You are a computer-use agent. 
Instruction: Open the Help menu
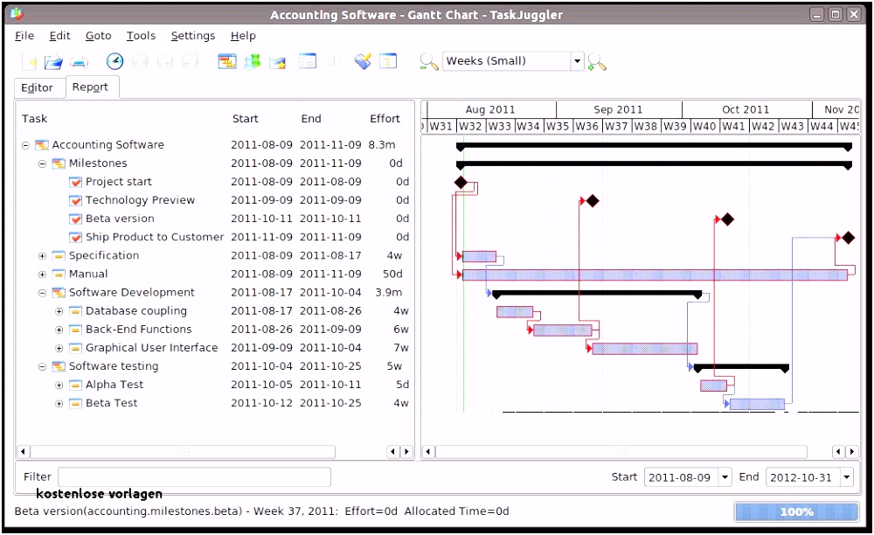click(x=243, y=36)
